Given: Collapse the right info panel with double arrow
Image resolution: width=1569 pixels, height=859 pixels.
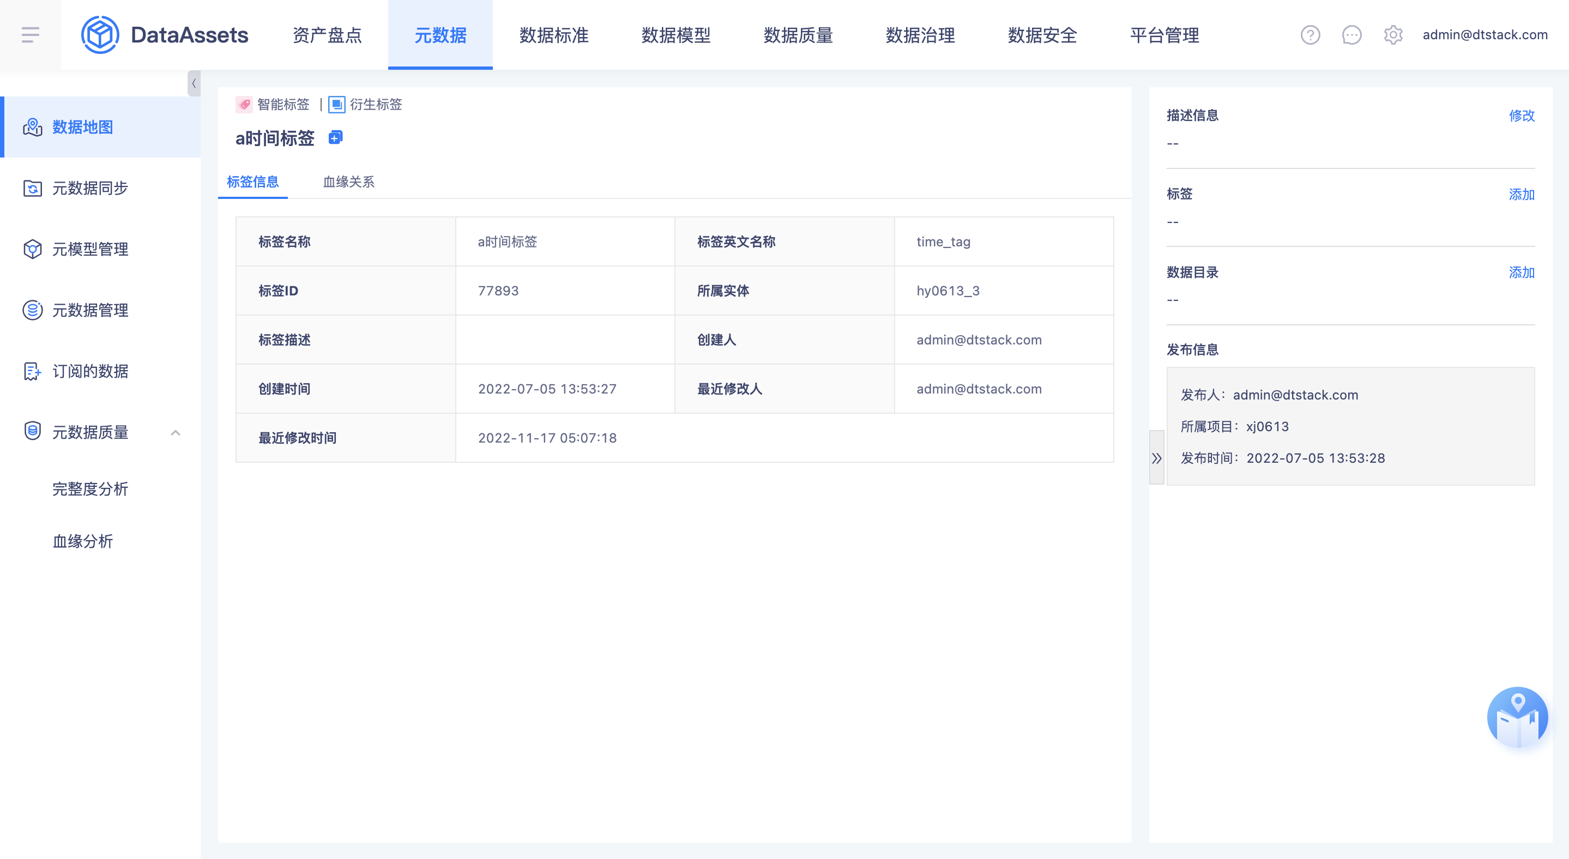Looking at the screenshot, I should (x=1157, y=458).
